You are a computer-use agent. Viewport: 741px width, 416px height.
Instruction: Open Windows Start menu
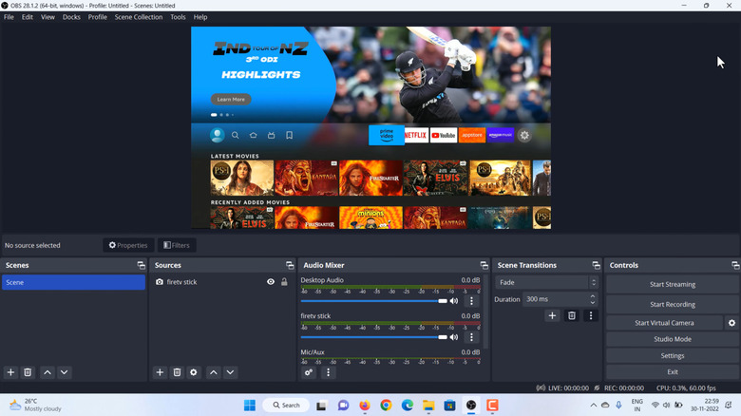[x=250, y=406]
